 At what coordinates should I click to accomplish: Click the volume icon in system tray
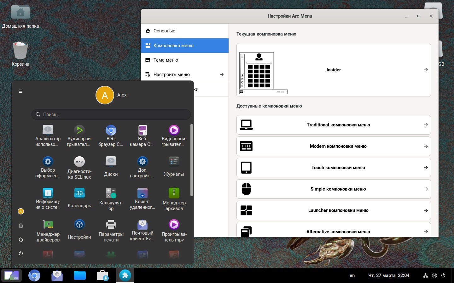tap(434, 275)
